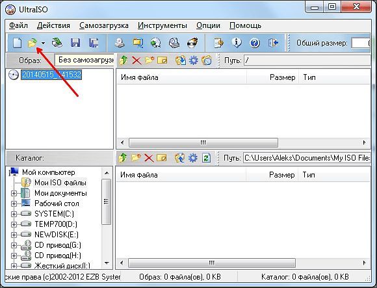
Task: Click the Open folder icon in main toolbar
Action: (32, 43)
